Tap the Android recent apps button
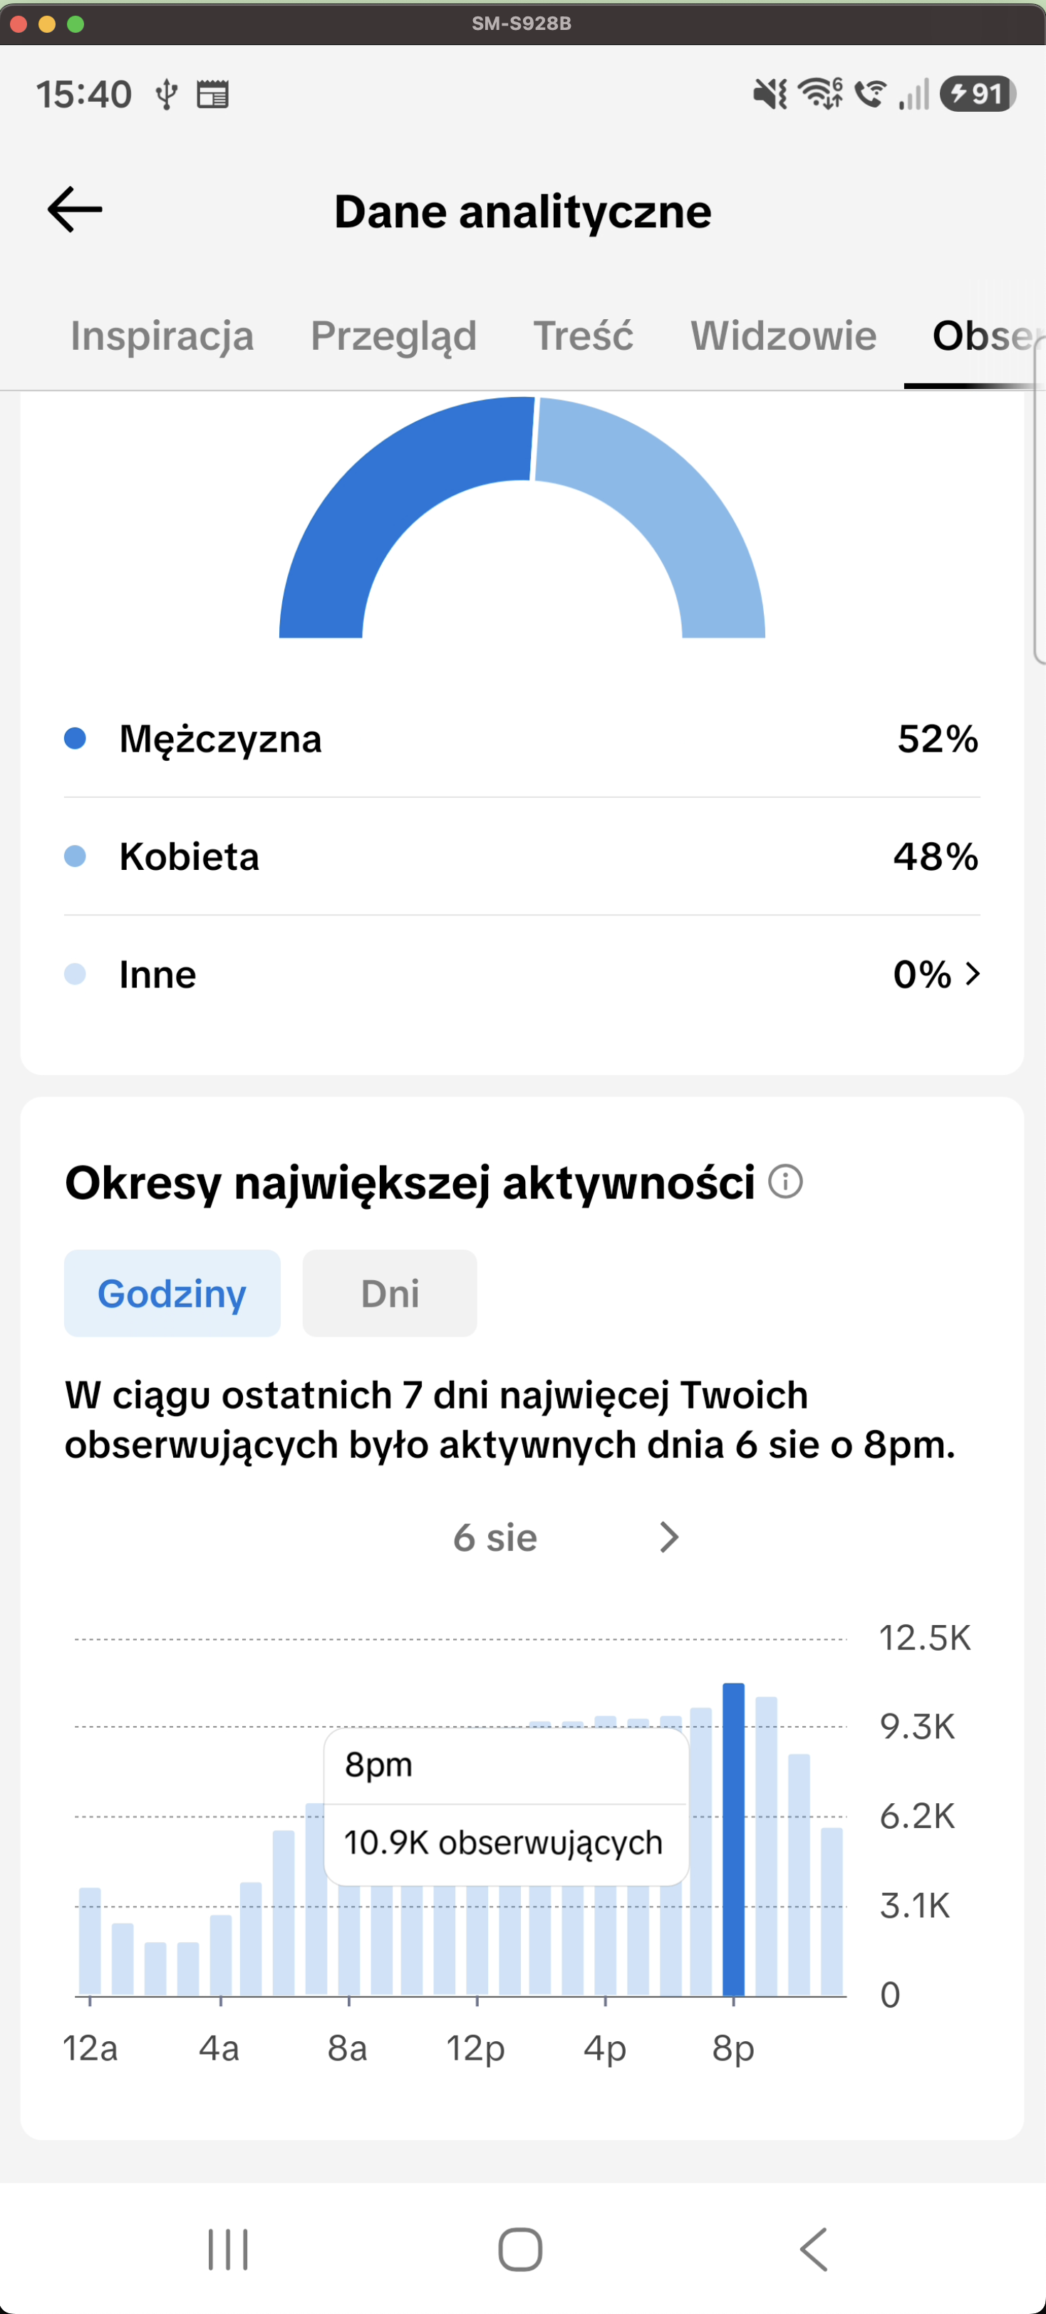1046x2314 pixels. pos(228,2249)
